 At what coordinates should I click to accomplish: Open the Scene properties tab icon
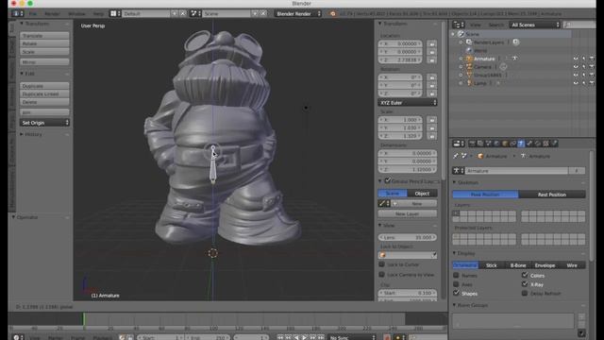(x=489, y=144)
